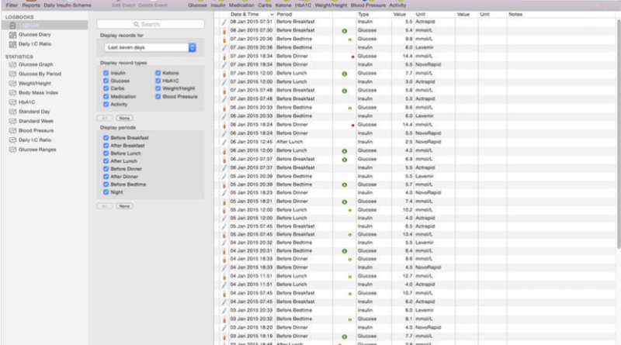621x345 pixels.
Task: Toggle the Ketone record type checkbox
Action: (x=158, y=73)
